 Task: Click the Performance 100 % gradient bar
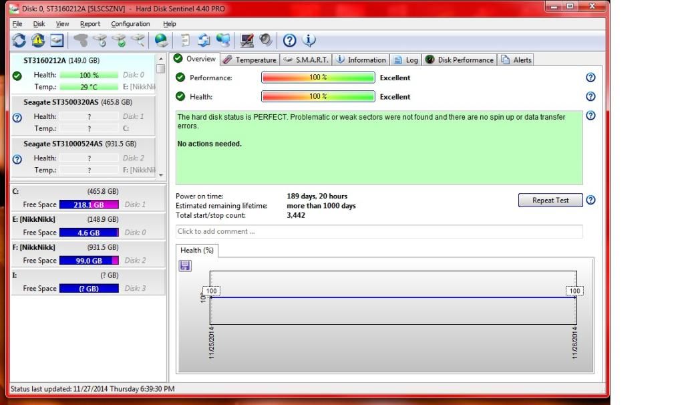tap(318, 78)
